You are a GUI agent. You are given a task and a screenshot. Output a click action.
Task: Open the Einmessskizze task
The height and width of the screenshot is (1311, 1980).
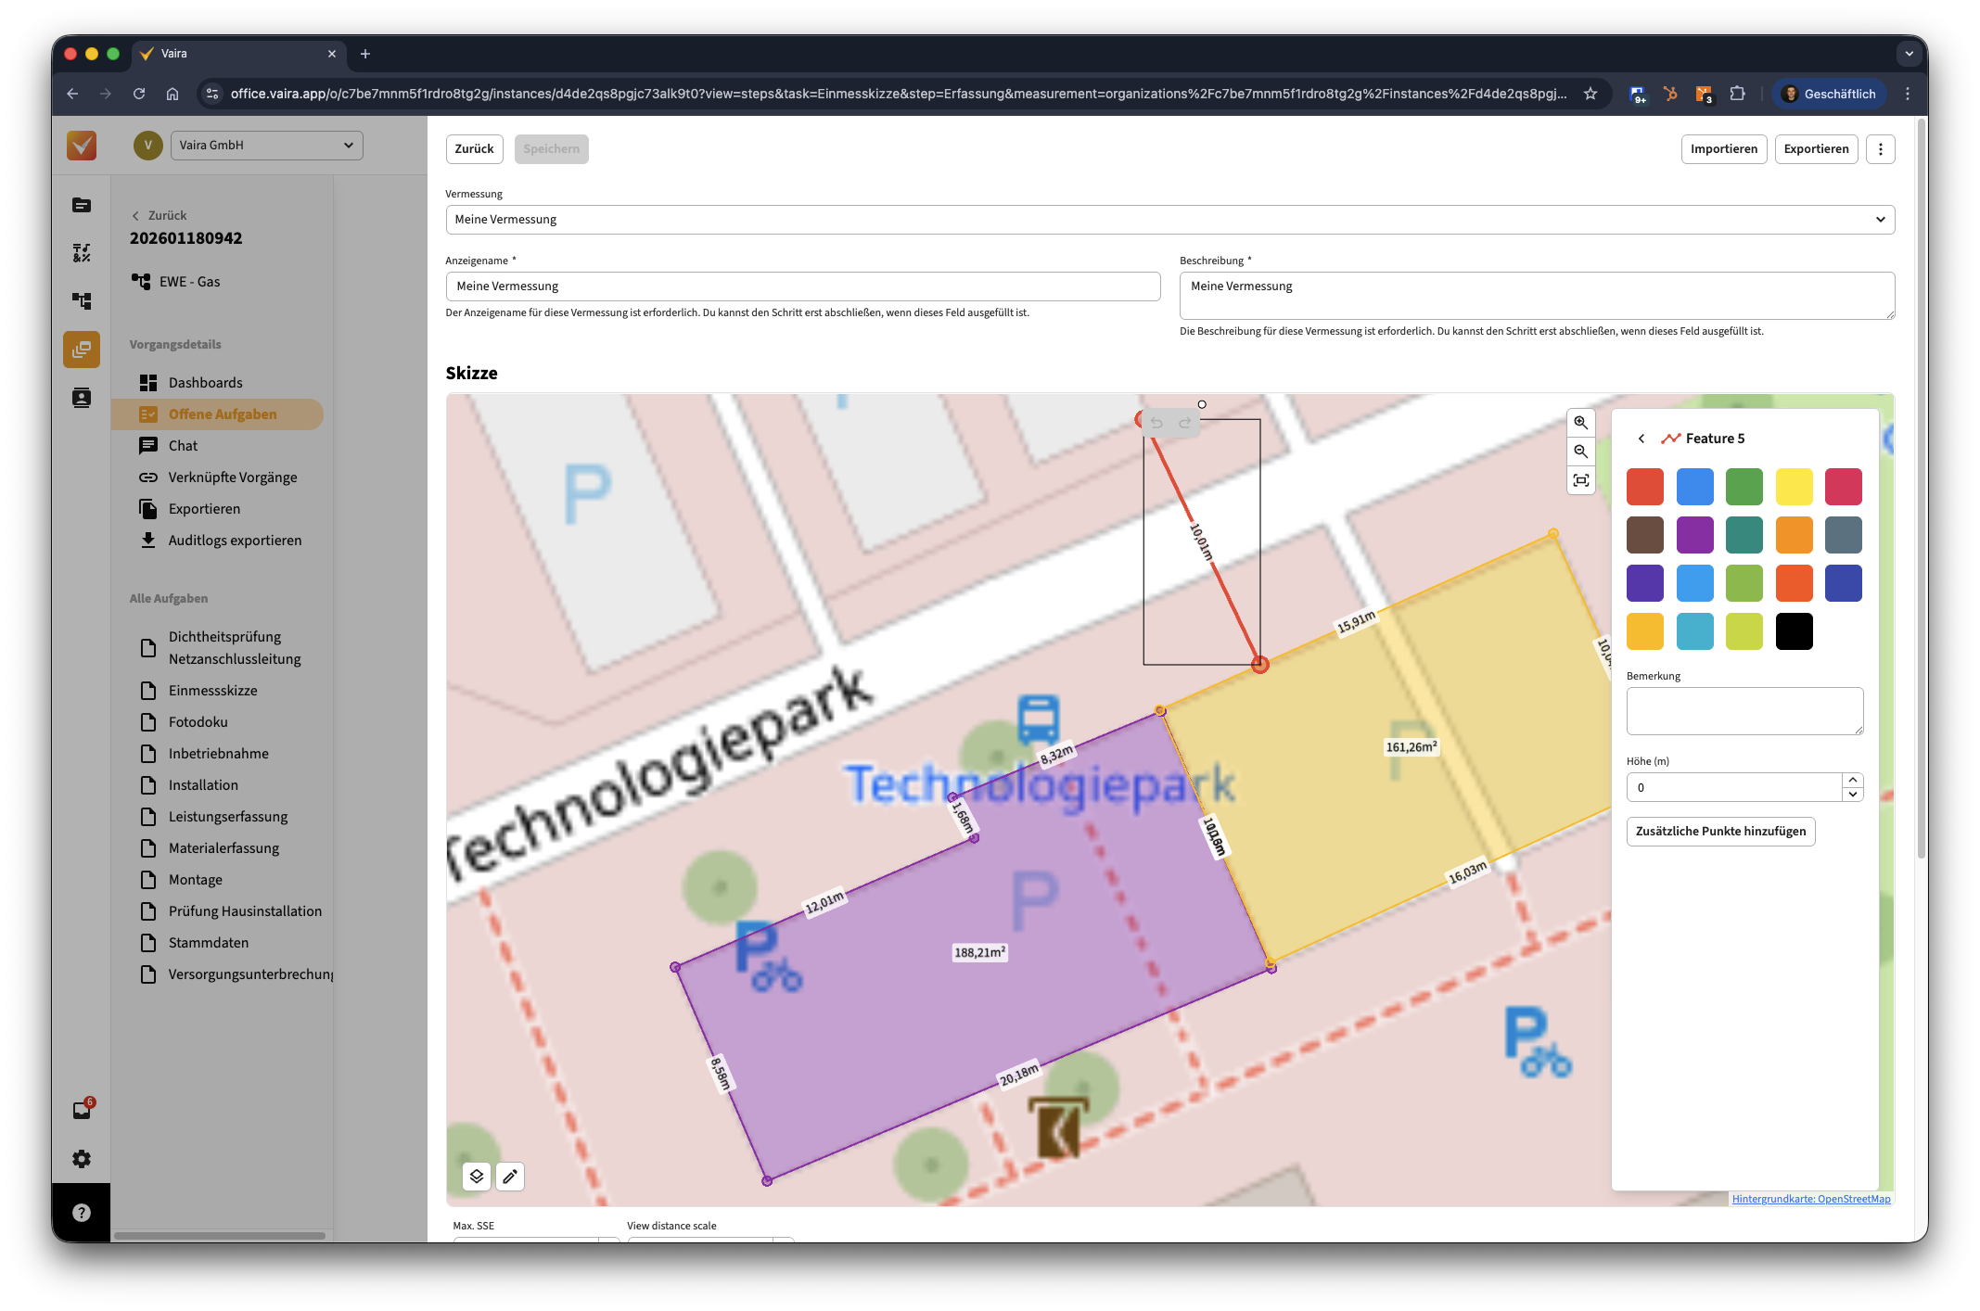coord(212,691)
